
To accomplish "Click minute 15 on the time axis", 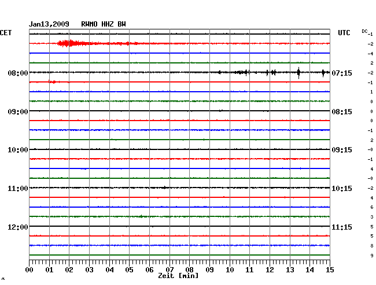I will coord(330,269).
